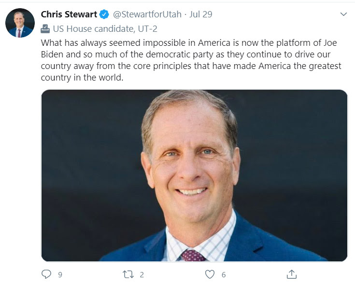355x286 pixels.
Task: Click the share upload icon
Action: tap(291, 274)
